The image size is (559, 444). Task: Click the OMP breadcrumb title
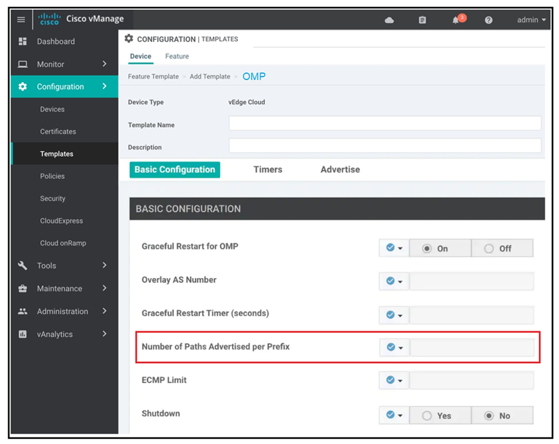click(254, 76)
